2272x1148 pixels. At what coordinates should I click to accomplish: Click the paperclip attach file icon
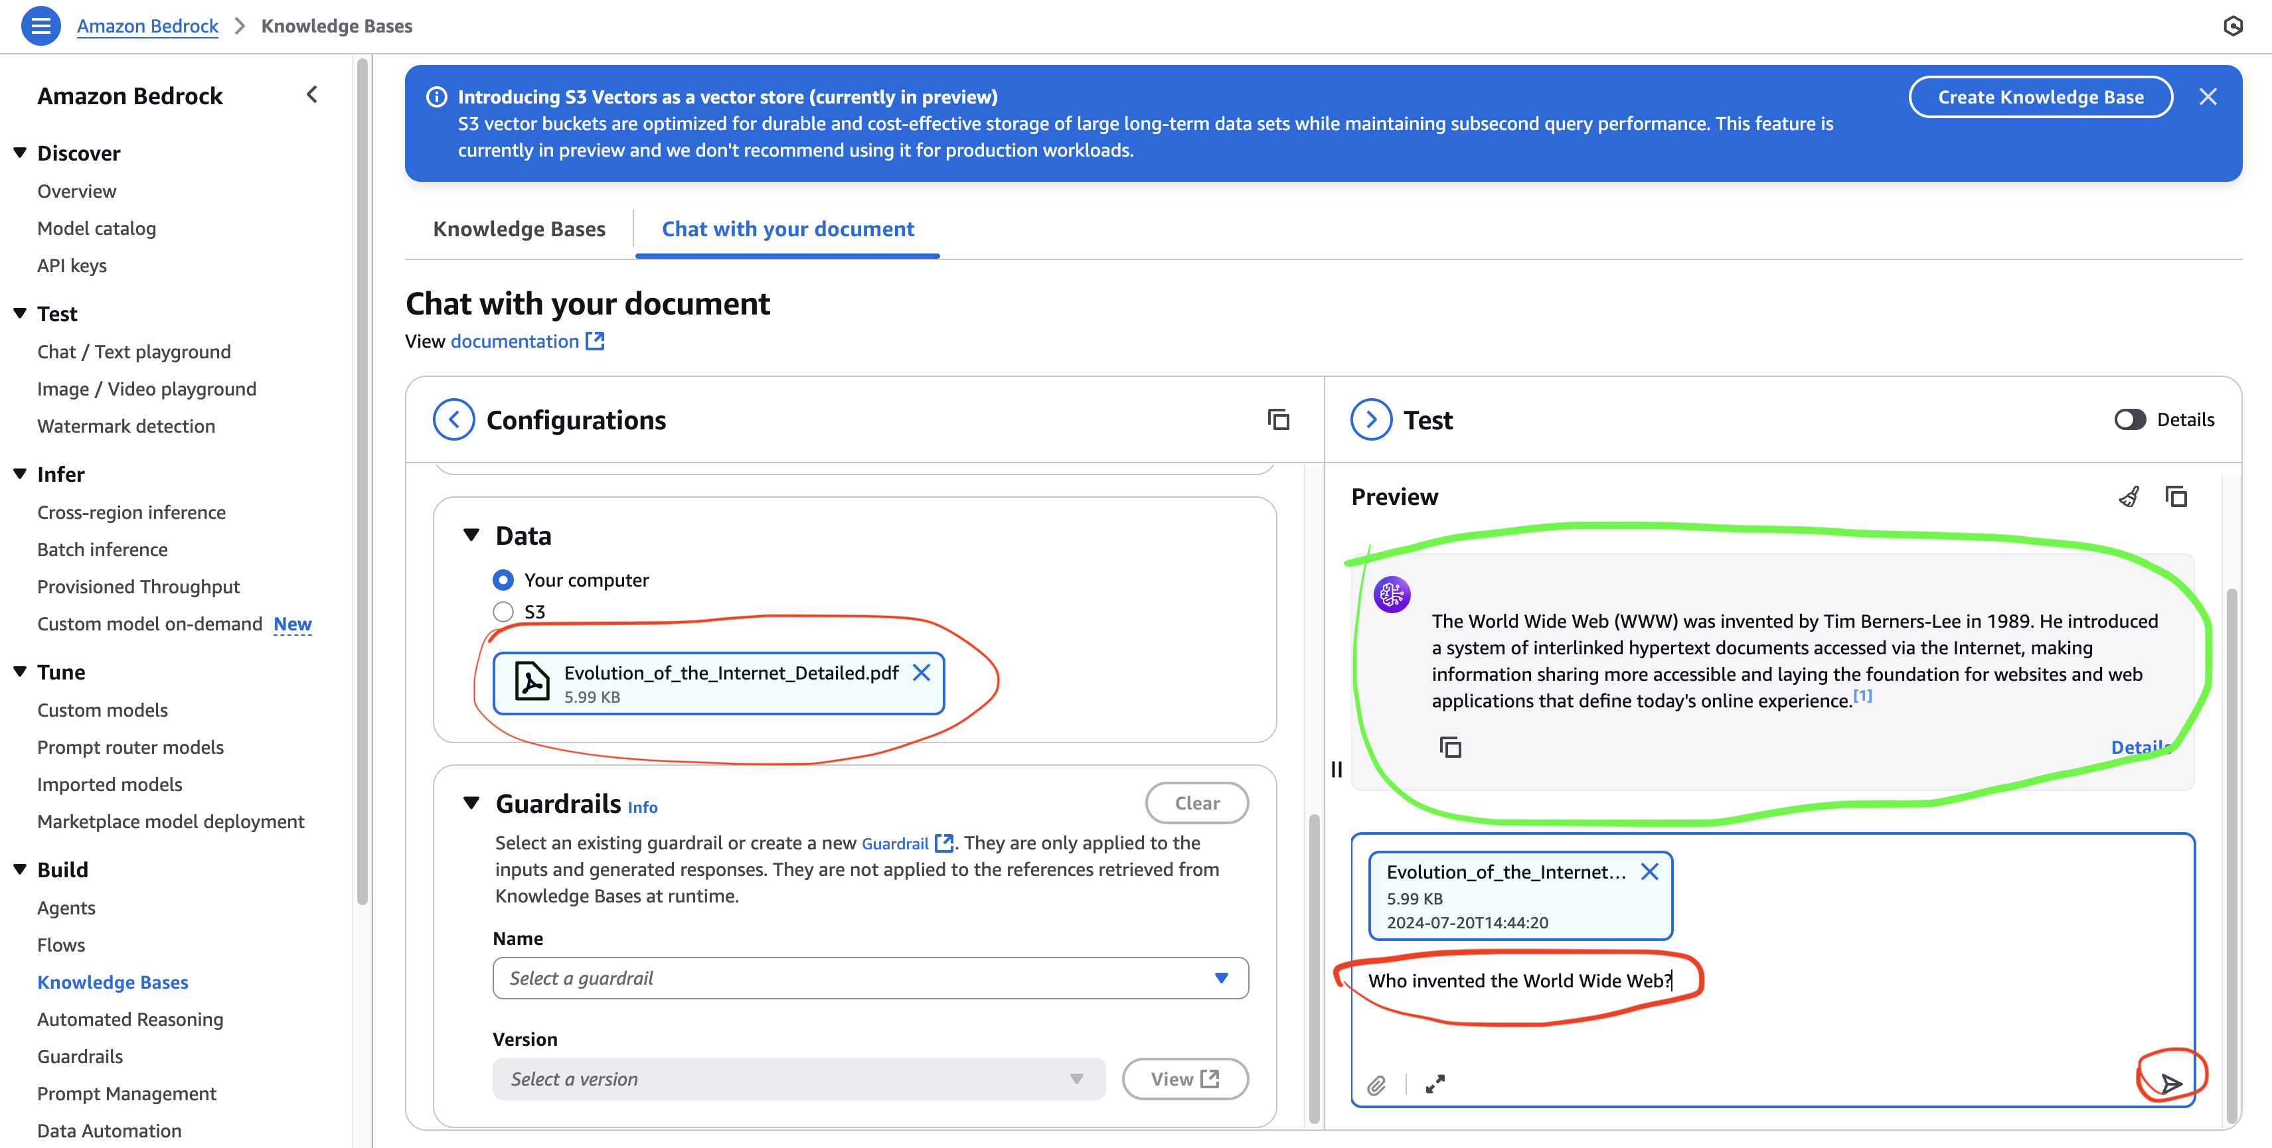click(x=1377, y=1086)
